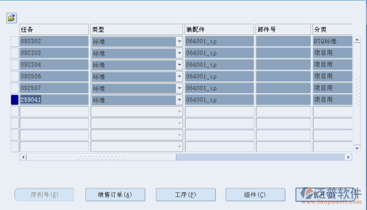Click the horizontal scrollbar left arrow
367x210 pixels.
click(x=23, y=157)
